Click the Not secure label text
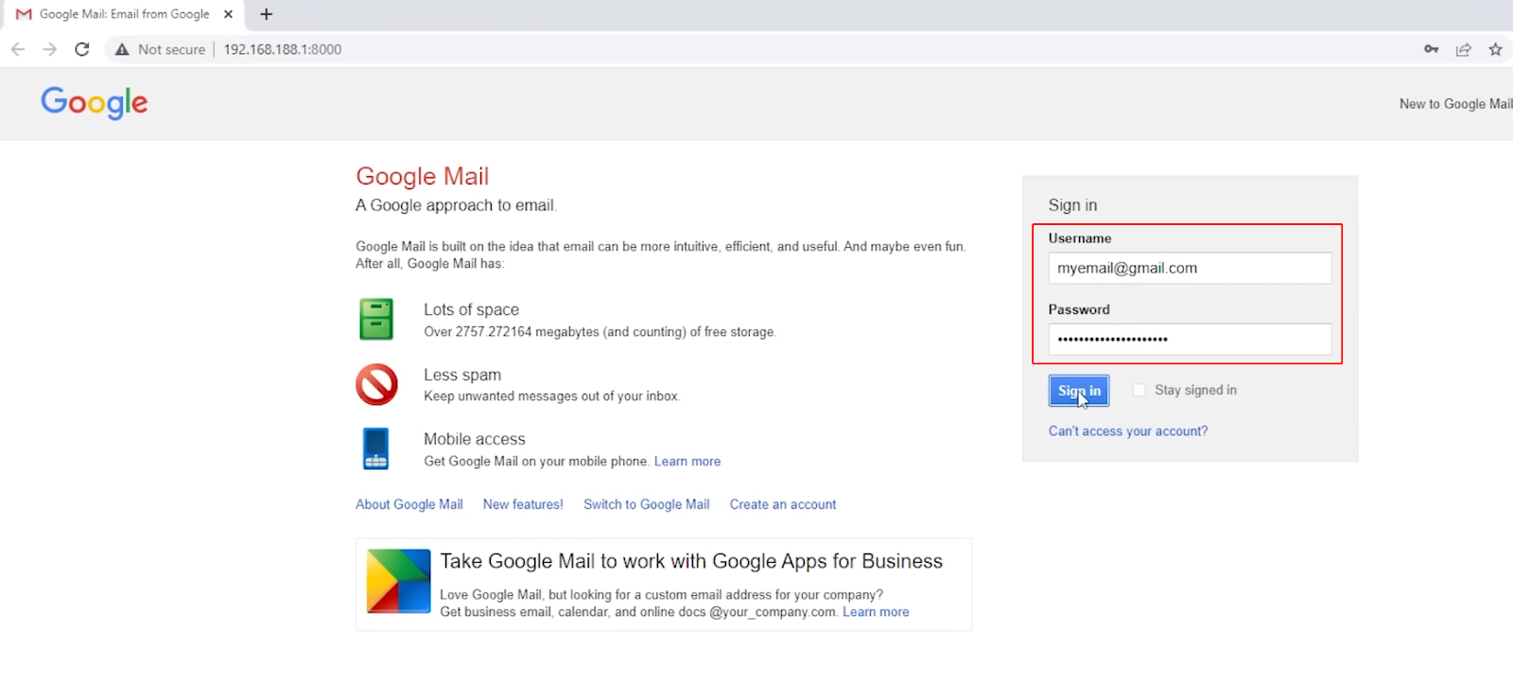Screen dimensions: 1513x684 [x=171, y=49]
